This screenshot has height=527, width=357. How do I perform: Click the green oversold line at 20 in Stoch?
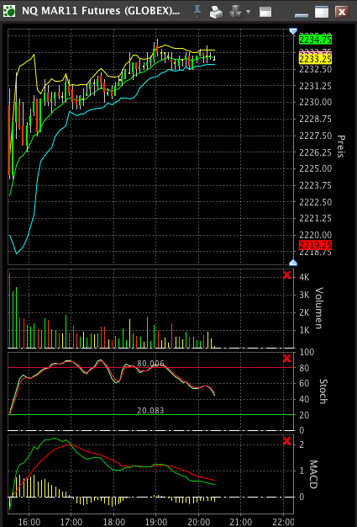click(x=151, y=415)
